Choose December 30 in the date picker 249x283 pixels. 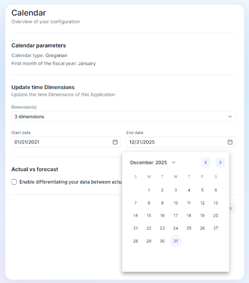click(x=162, y=241)
